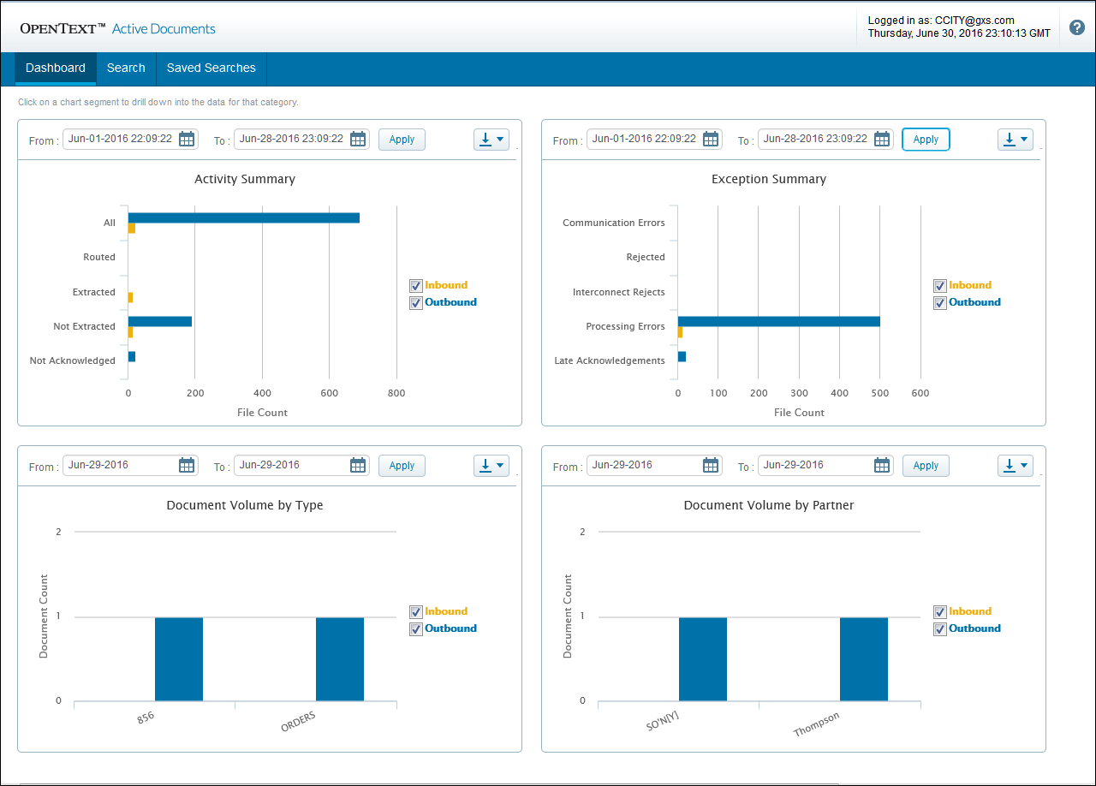Toggle Inbound checkbox in Document Volume by Partner
This screenshot has width=1096, height=786.
[940, 612]
